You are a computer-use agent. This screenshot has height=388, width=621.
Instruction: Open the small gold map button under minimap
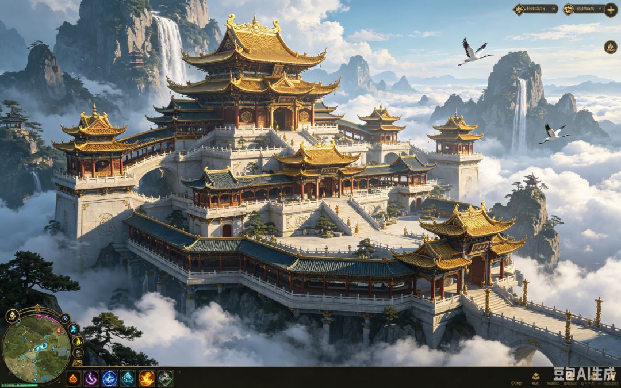pos(77,363)
